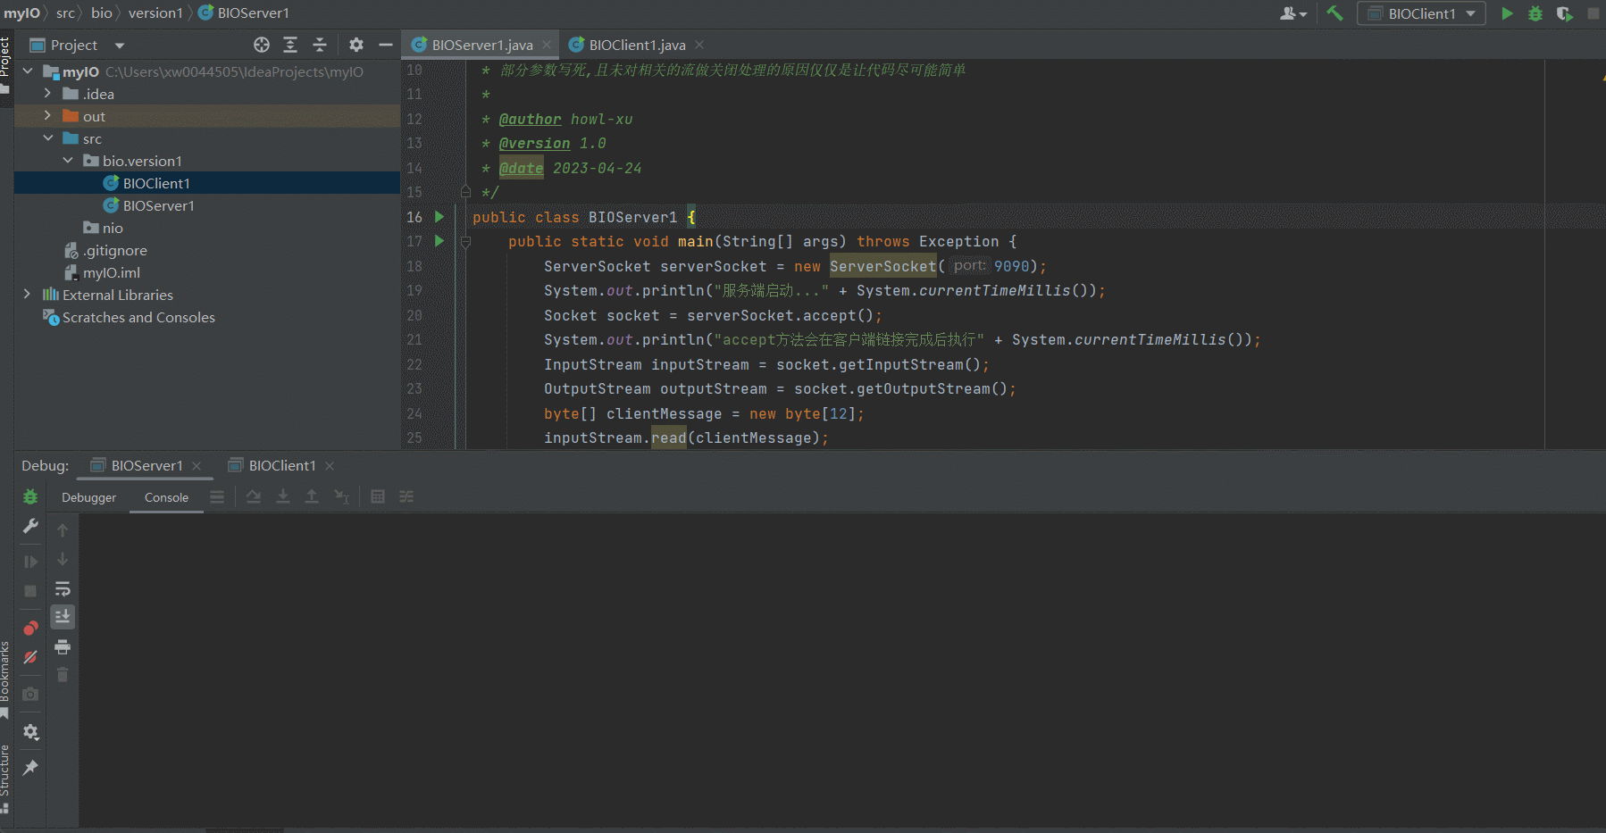The image size is (1606, 833).
Task: Toggle scroll to end of console
Action: coord(63,617)
